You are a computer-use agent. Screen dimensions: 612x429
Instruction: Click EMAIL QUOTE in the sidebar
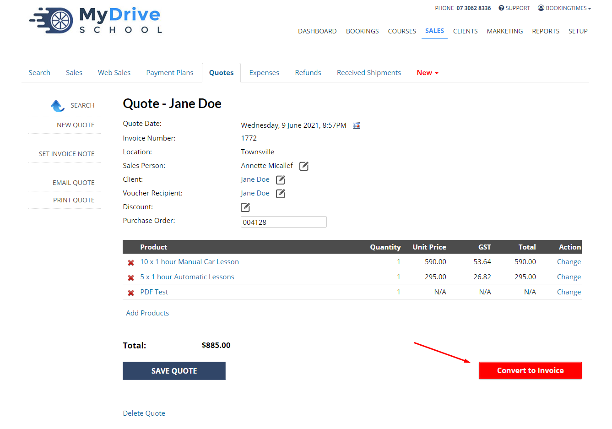click(74, 183)
